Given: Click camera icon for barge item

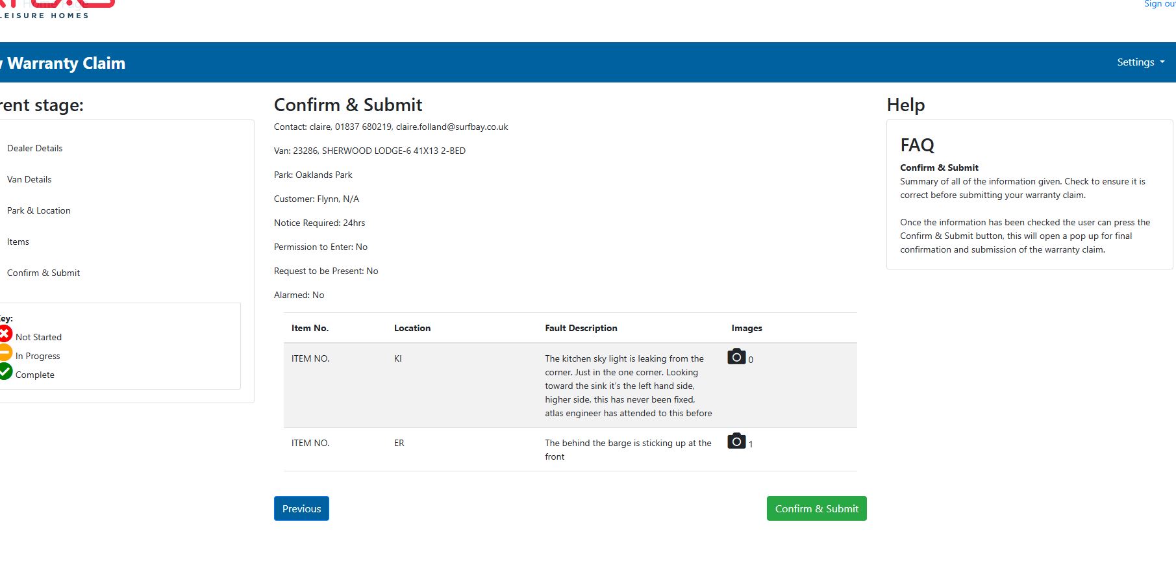Looking at the screenshot, I should pyautogui.click(x=736, y=442).
